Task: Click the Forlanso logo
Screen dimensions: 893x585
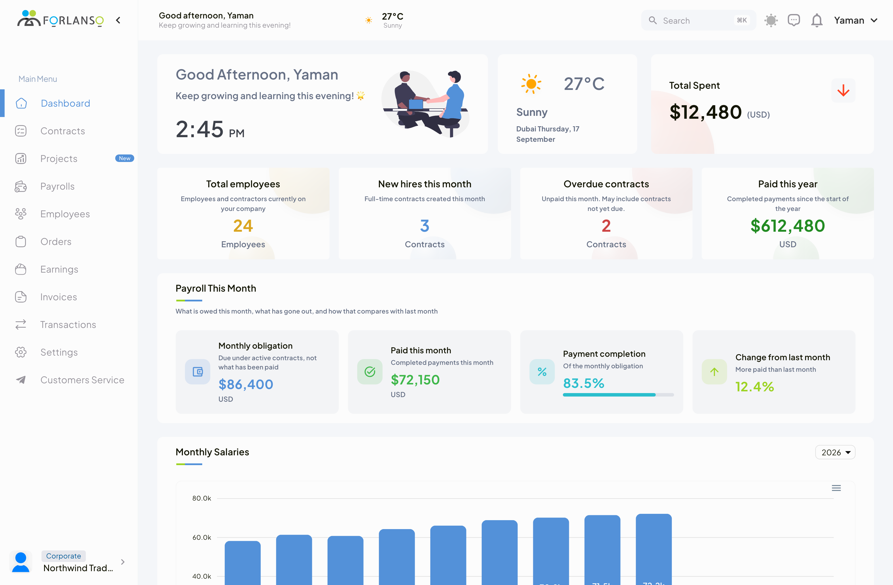Action: click(60, 19)
